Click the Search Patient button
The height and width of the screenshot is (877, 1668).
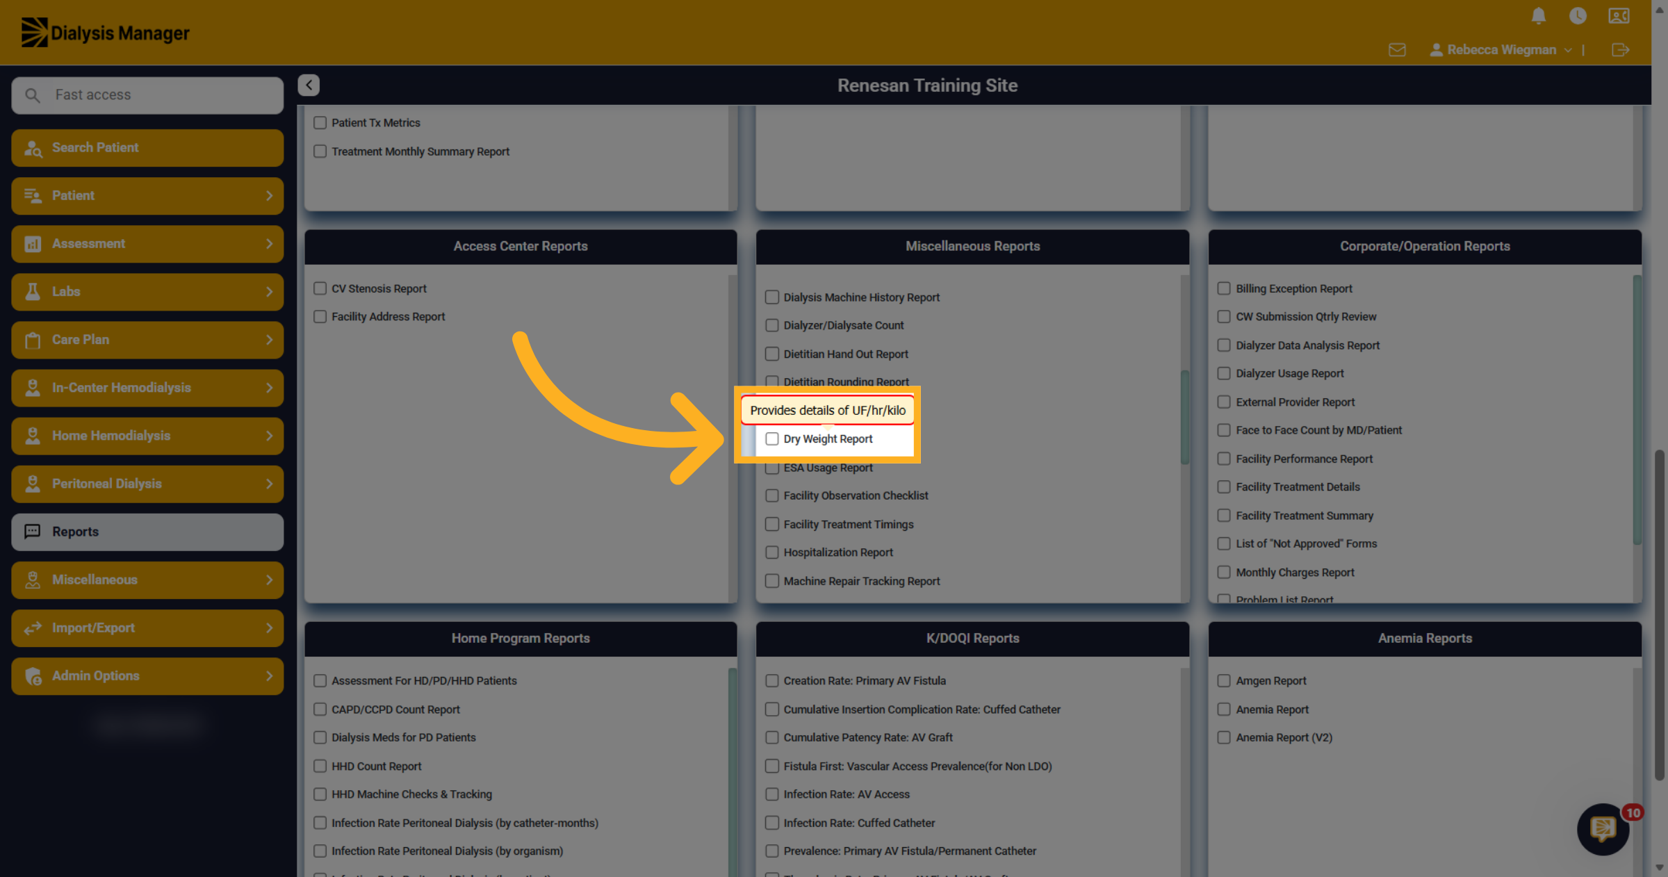coord(147,148)
